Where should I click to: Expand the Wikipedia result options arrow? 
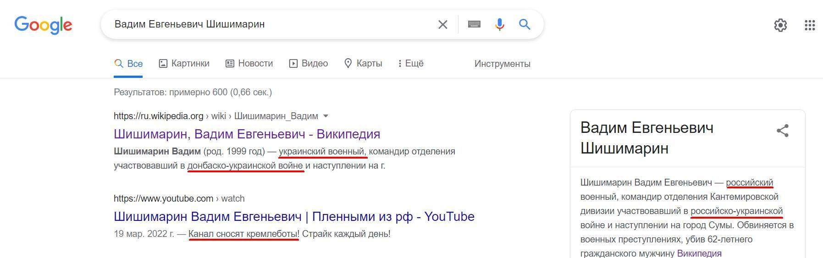pos(326,116)
